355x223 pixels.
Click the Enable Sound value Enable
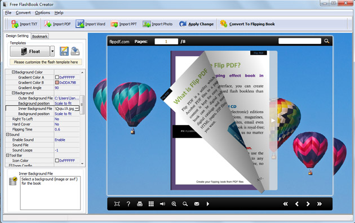tap(60, 140)
